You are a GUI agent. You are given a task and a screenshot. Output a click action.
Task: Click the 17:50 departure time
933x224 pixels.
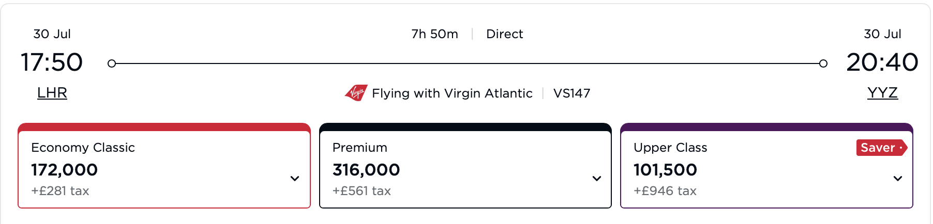pyautogui.click(x=52, y=62)
